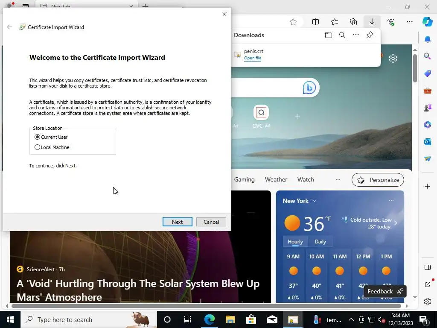Cancel the Certificate Import Wizard

[x=211, y=222]
